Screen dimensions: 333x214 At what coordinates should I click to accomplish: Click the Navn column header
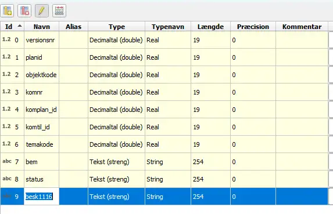coord(42,27)
